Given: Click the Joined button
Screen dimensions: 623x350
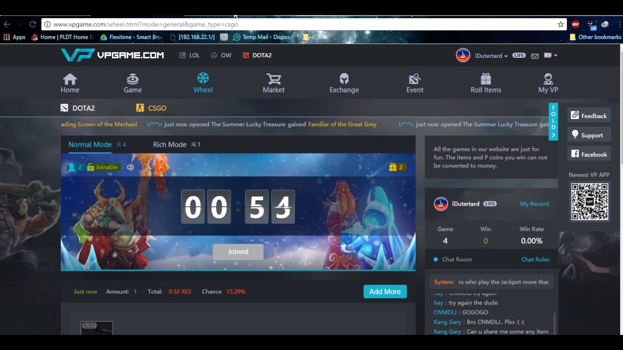Looking at the screenshot, I should (x=238, y=252).
